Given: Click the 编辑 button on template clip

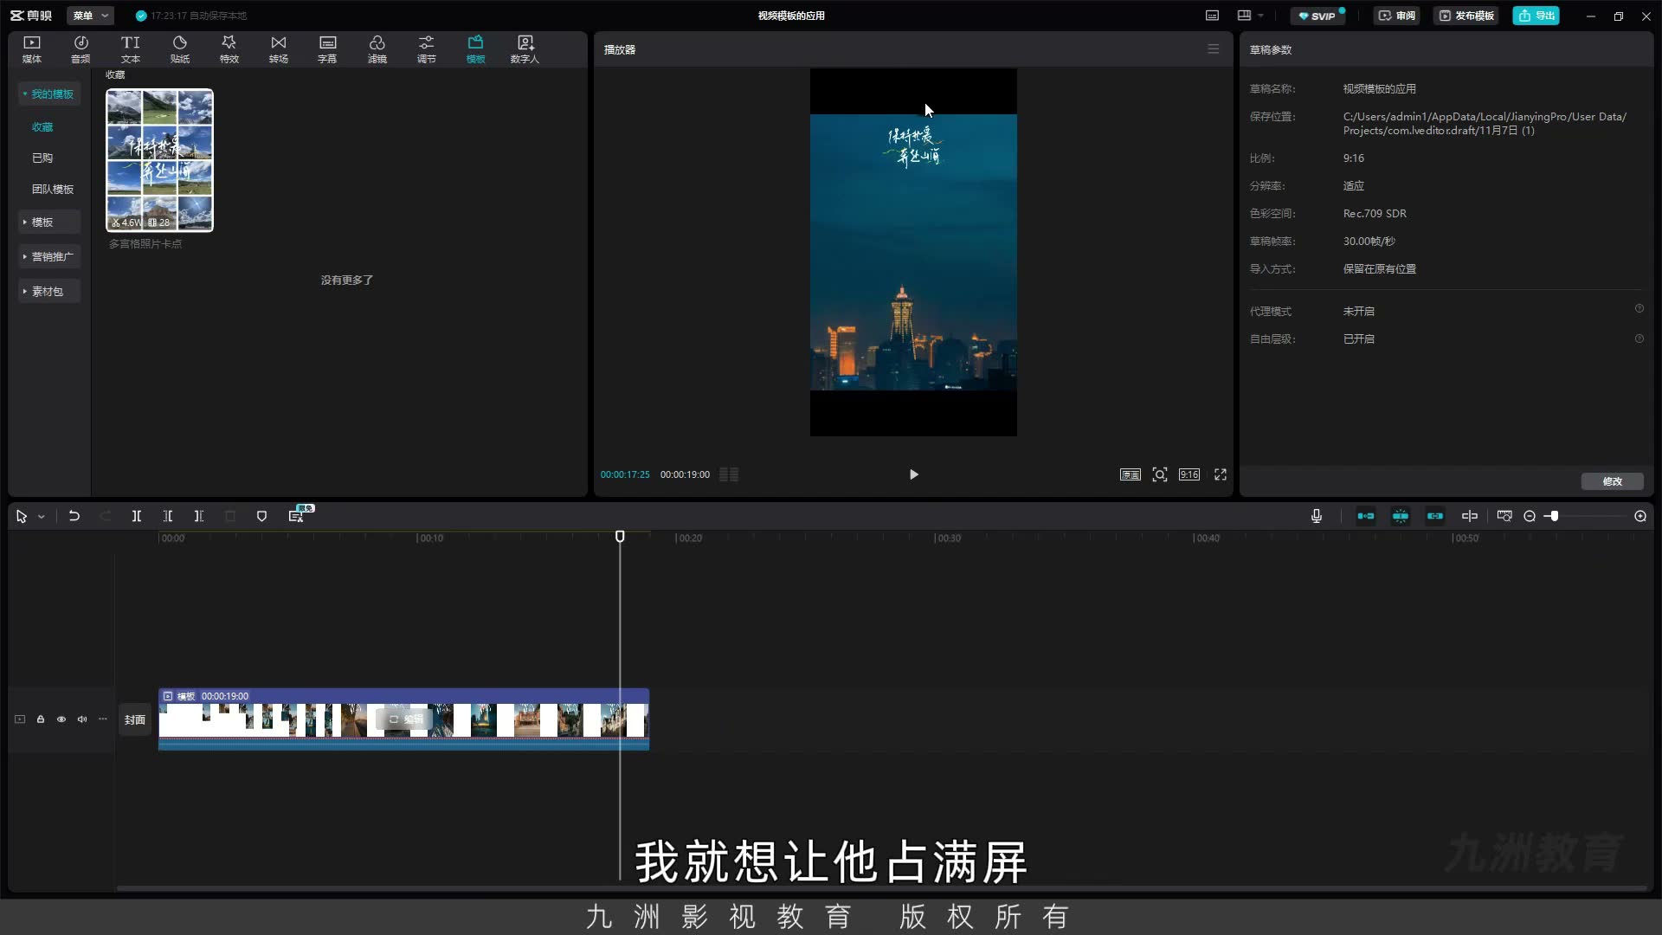Looking at the screenshot, I should point(406,719).
